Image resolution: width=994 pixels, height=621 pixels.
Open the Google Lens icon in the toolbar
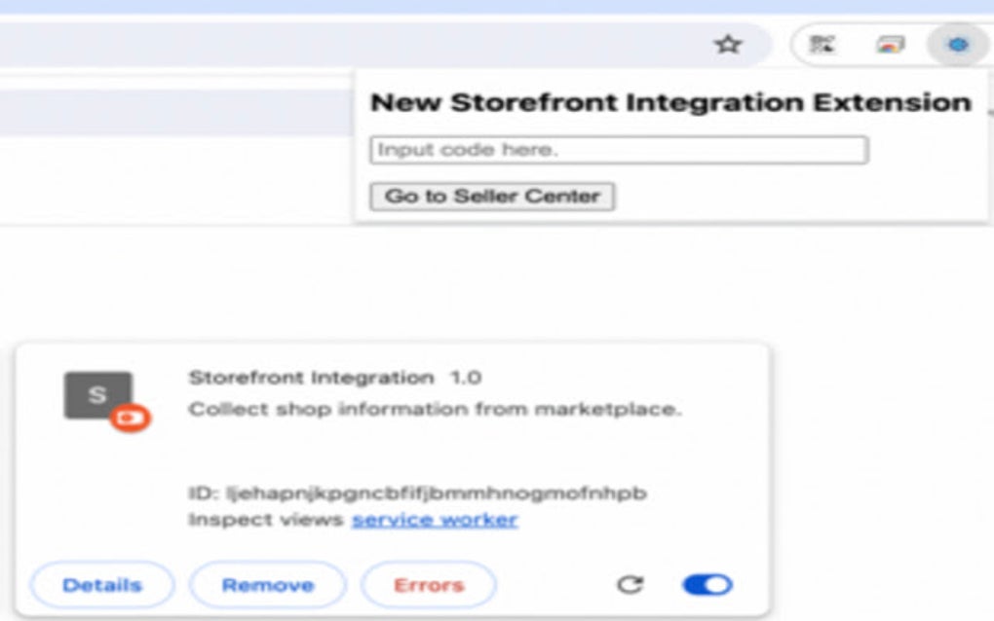pos(889,43)
